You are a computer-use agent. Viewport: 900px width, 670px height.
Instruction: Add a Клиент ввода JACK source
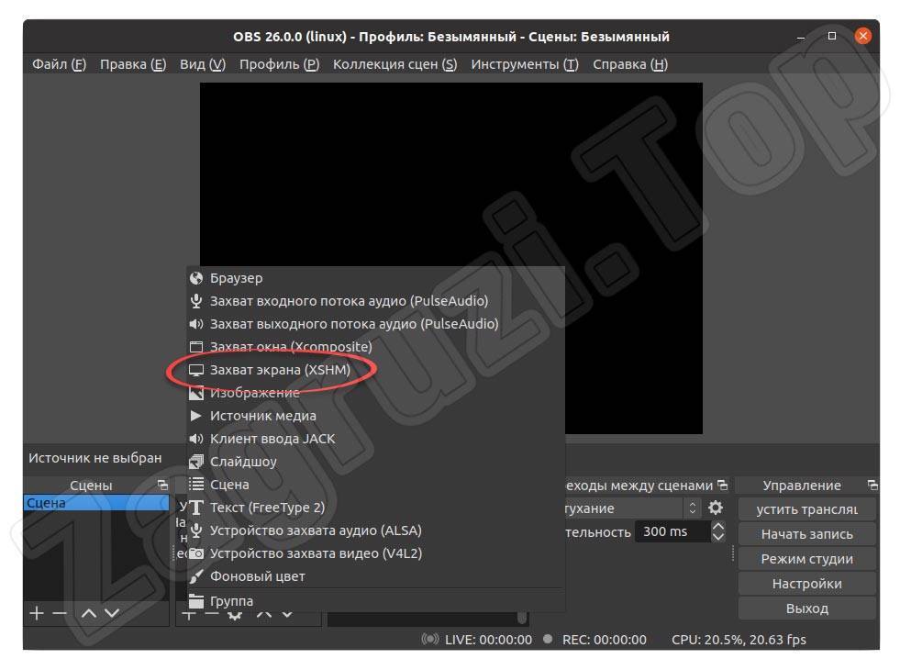(375, 439)
